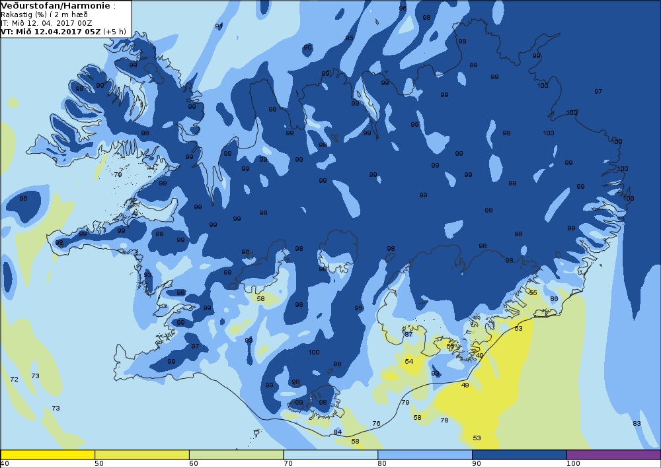This screenshot has width=661, height=468.
Task: Click the '70' legend scale label
Action: [x=288, y=463]
